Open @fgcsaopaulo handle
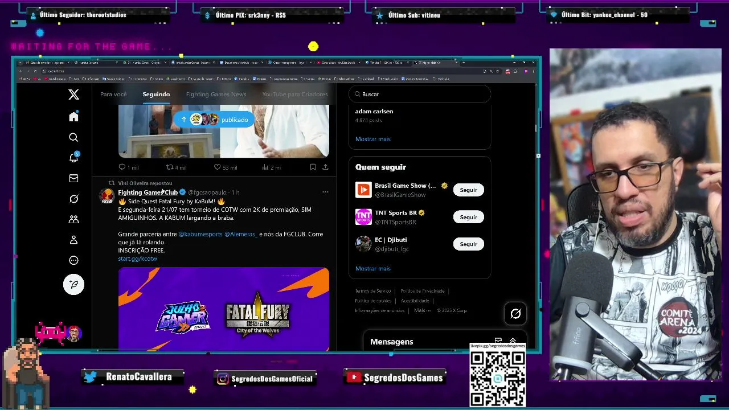Screen dimensions: 729x410 tap(207, 192)
